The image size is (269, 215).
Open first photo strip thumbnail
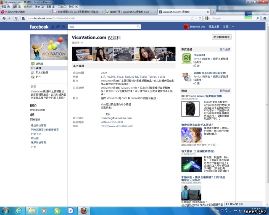(82, 54)
